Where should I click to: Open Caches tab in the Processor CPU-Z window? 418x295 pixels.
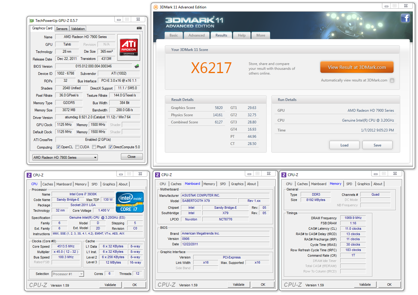(48, 184)
